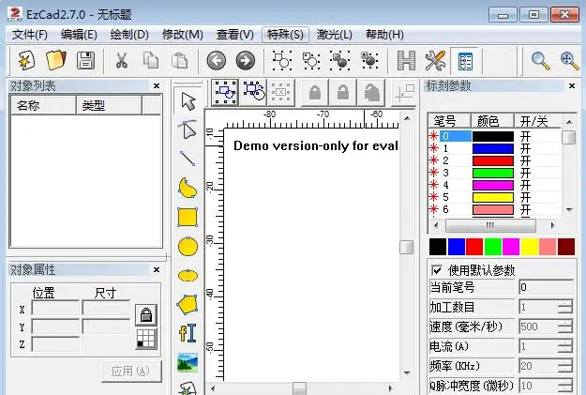Click the 类型 column header

(109, 105)
